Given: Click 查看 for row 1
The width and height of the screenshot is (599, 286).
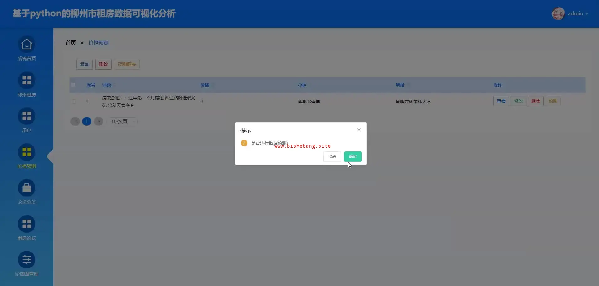Looking at the screenshot, I should tap(501, 101).
